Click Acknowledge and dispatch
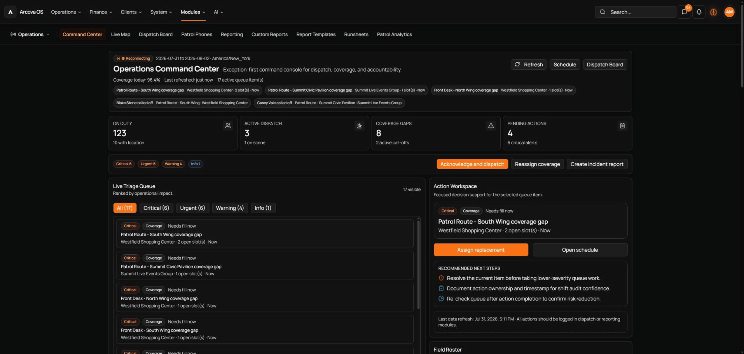The width and height of the screenshot is (744, 354). [x=472, y=164]
